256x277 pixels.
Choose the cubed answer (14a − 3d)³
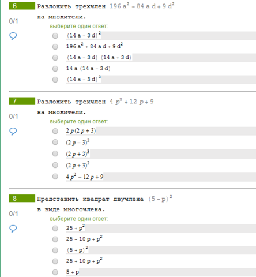[x=55, y=80]
